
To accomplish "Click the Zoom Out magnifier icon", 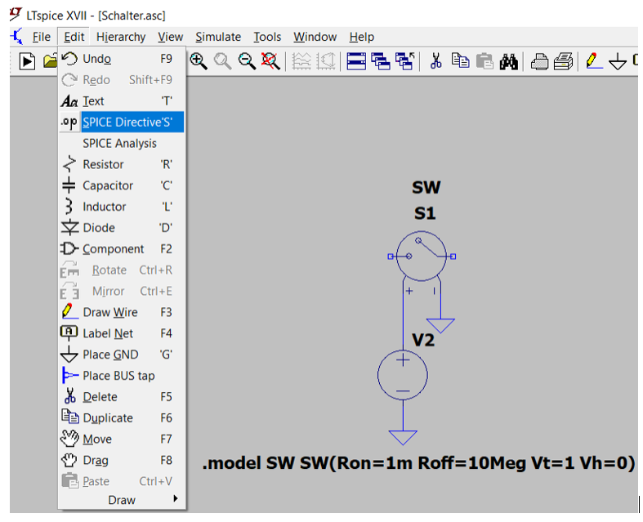I will (248, 61).
